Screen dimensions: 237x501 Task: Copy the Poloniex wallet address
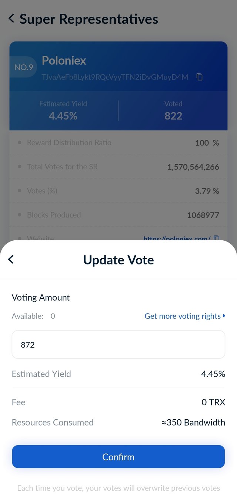pyautogui.click(x=200, y=77)
